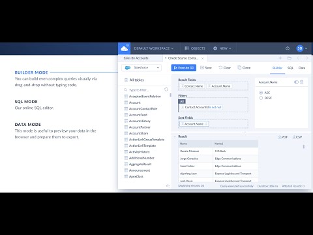Open the Salesforce connection dropdown
Image resolution: width=313 pixels, height=235 pixels.
[142, 68]
